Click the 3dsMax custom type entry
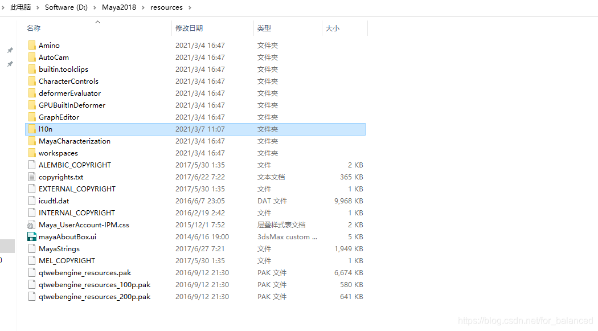The width and height of the screenshot is (598, 331). coord(287,237)
